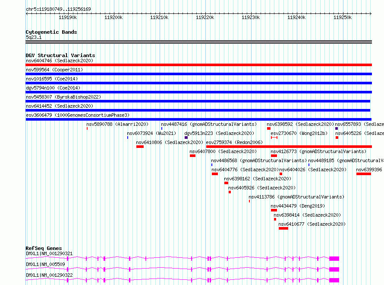Open nsv6407800 (Sedlazeck2020) label
The width and height of the screenshot is (384, 285).
coord(223,151)
